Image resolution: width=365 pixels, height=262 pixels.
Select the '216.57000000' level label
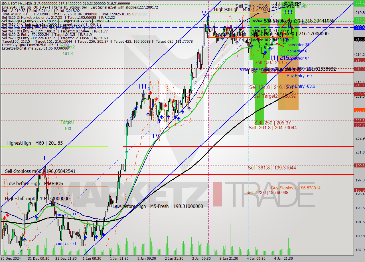(313, 34)
